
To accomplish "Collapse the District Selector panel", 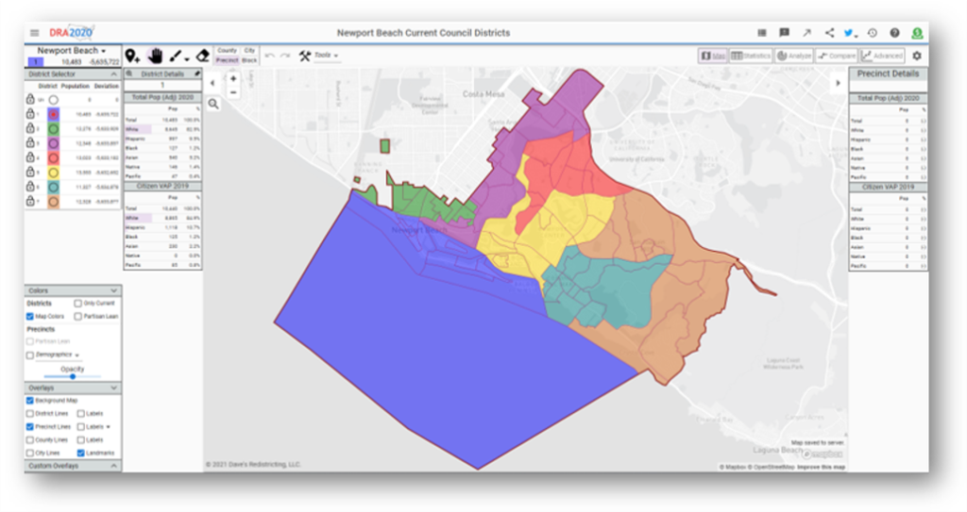I will [114, 74].
